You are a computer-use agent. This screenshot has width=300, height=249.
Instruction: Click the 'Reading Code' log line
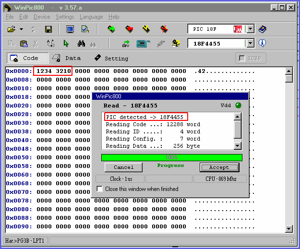coord(153,124)
